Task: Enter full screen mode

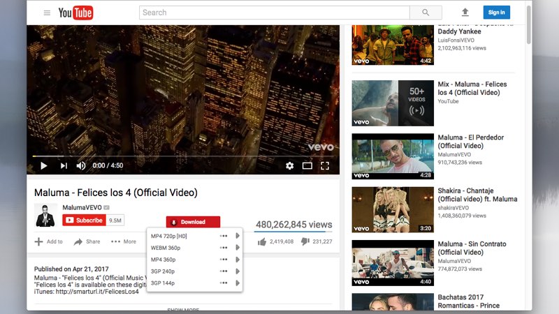Action: (x=325, y=165)
